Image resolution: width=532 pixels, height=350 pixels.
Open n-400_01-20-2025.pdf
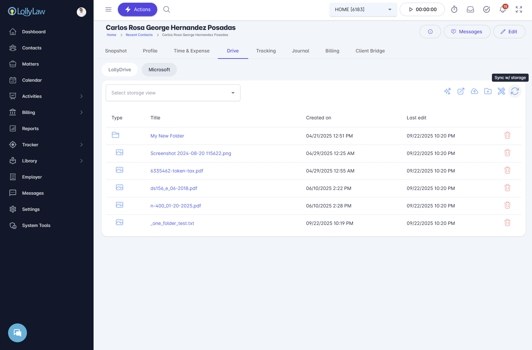coord(176,206)
